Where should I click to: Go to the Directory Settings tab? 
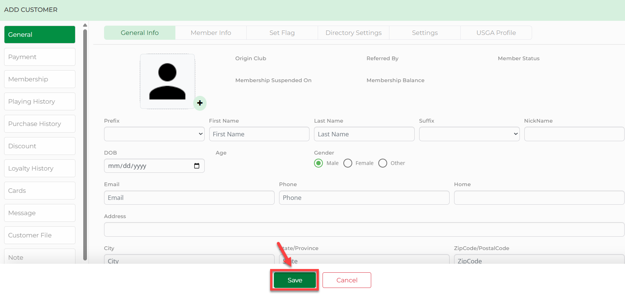click(353, 33)
